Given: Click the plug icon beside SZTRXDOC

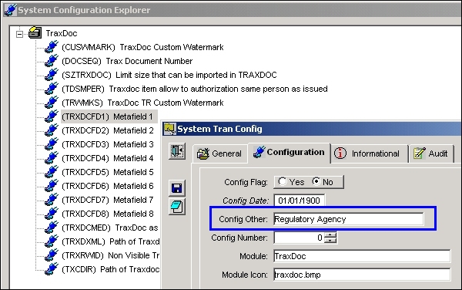Looking at the screenshot, I should (52, 75).
